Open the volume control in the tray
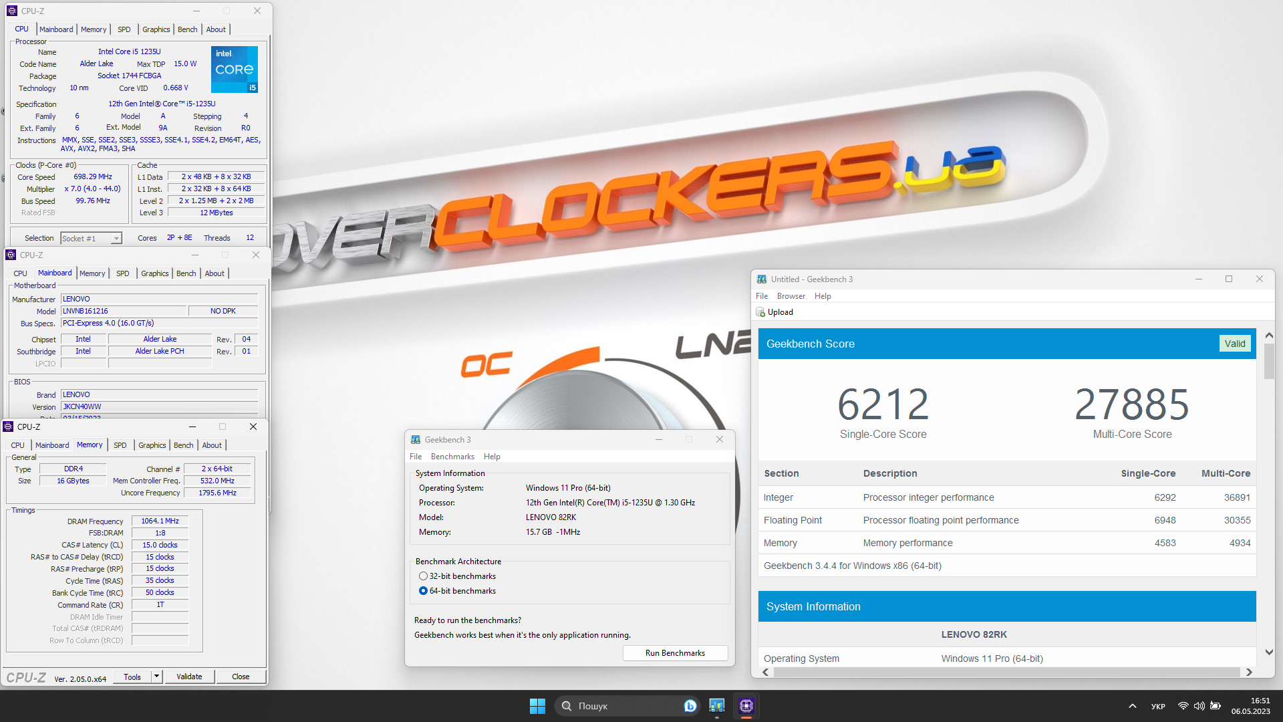 1199,706
